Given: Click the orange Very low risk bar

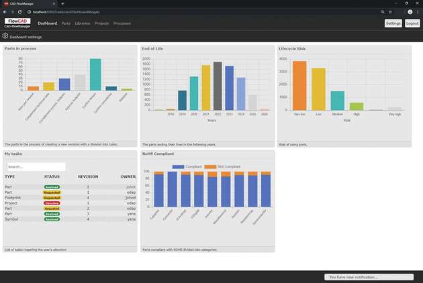Looking at the screenshot, I should click(299, 86).
